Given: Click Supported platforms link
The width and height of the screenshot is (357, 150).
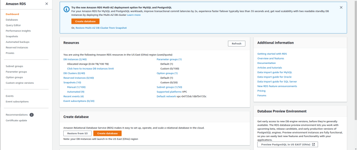Looking at the screenshot, I should click(169, 92).
